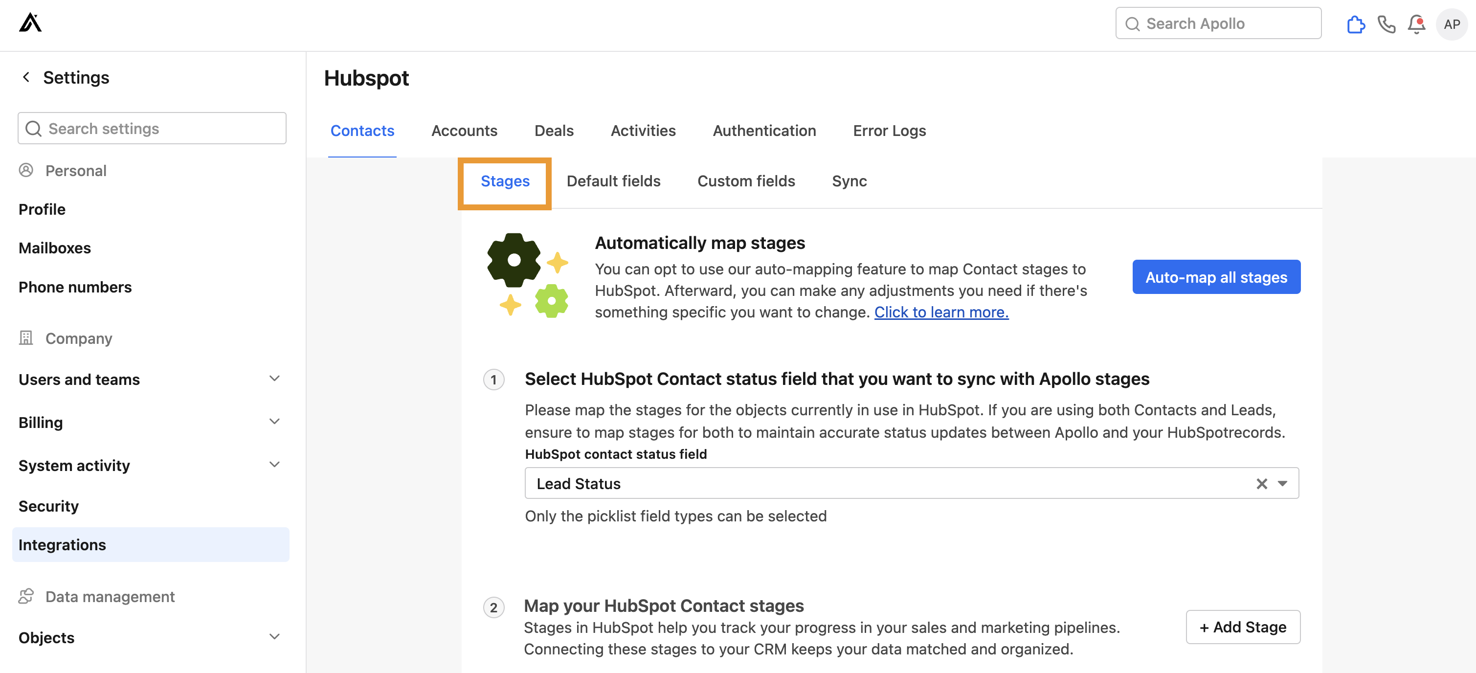Click the Auto-map all stages button
This screenshot has height=673, width=1476.
1216,277
